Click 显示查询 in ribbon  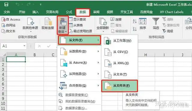click(78, 19)
